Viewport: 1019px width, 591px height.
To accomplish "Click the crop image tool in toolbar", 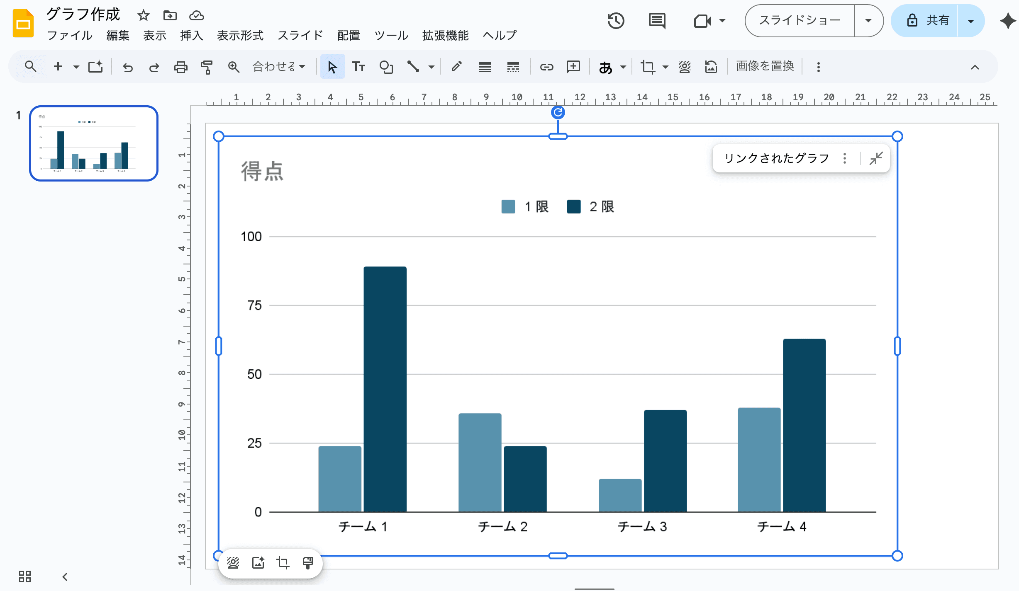I will click(648, 67).
